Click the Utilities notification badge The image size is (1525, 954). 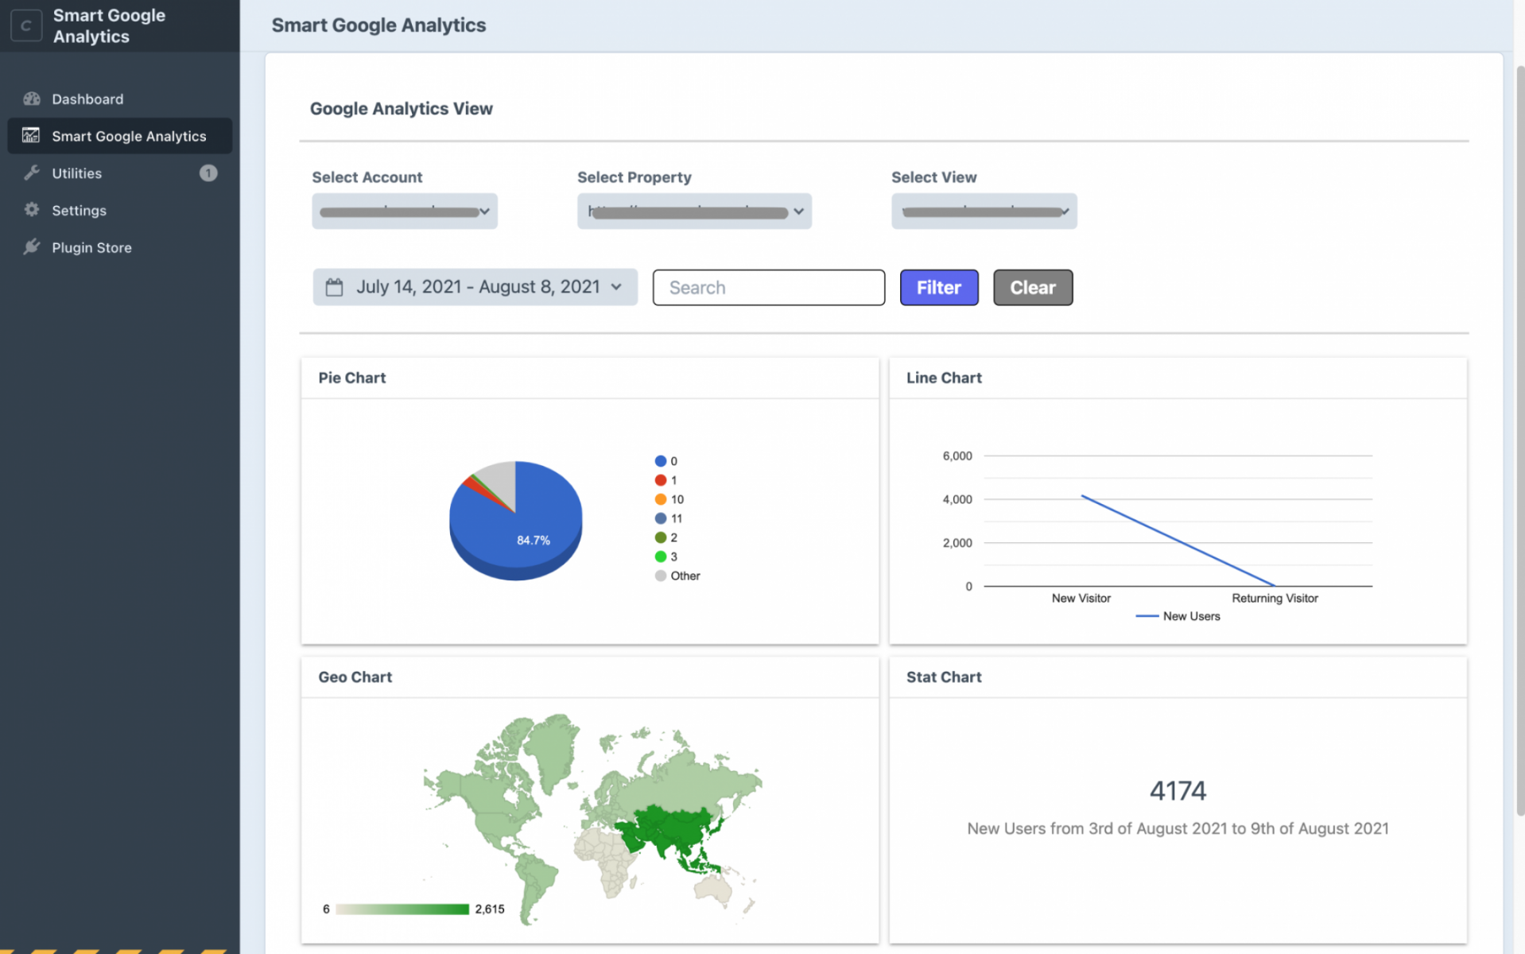208,173
